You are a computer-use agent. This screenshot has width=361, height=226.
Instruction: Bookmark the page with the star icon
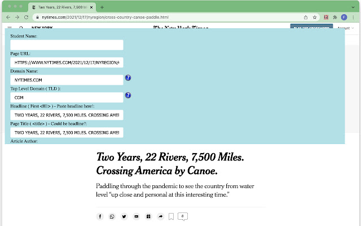point(315,18)
